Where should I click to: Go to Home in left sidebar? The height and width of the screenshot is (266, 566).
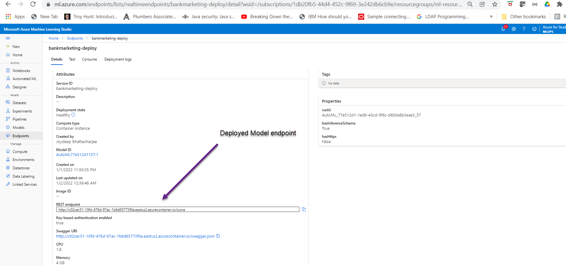(17, 55)
